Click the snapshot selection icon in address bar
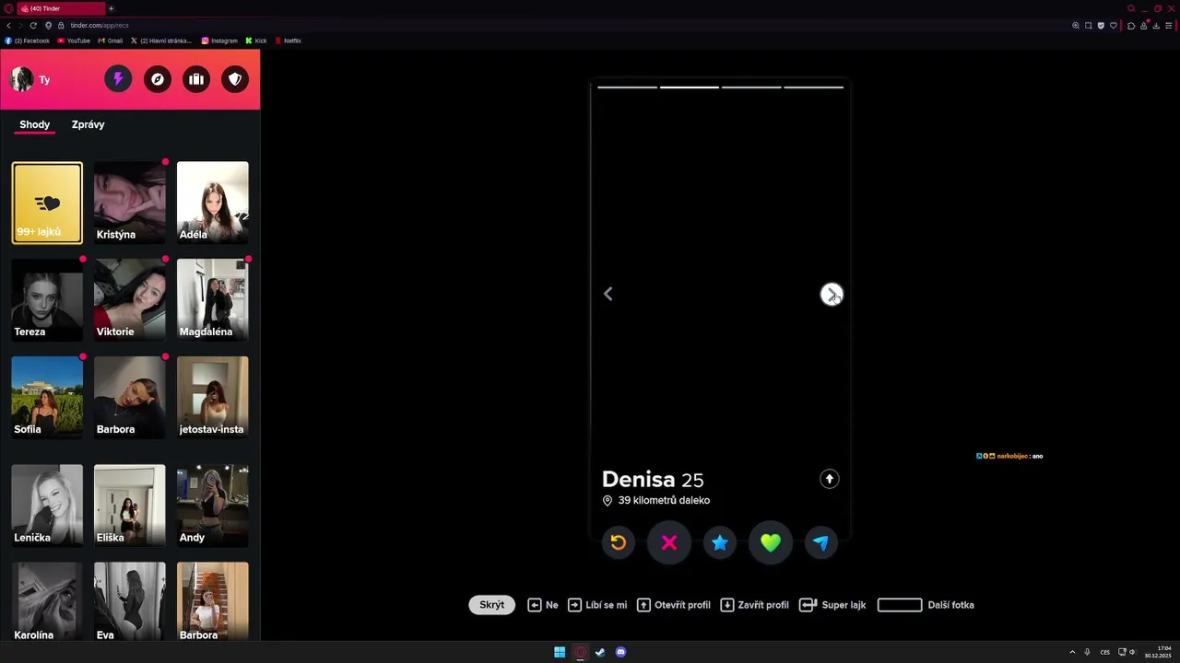Screen dimensions: 1180x663 1089,26
